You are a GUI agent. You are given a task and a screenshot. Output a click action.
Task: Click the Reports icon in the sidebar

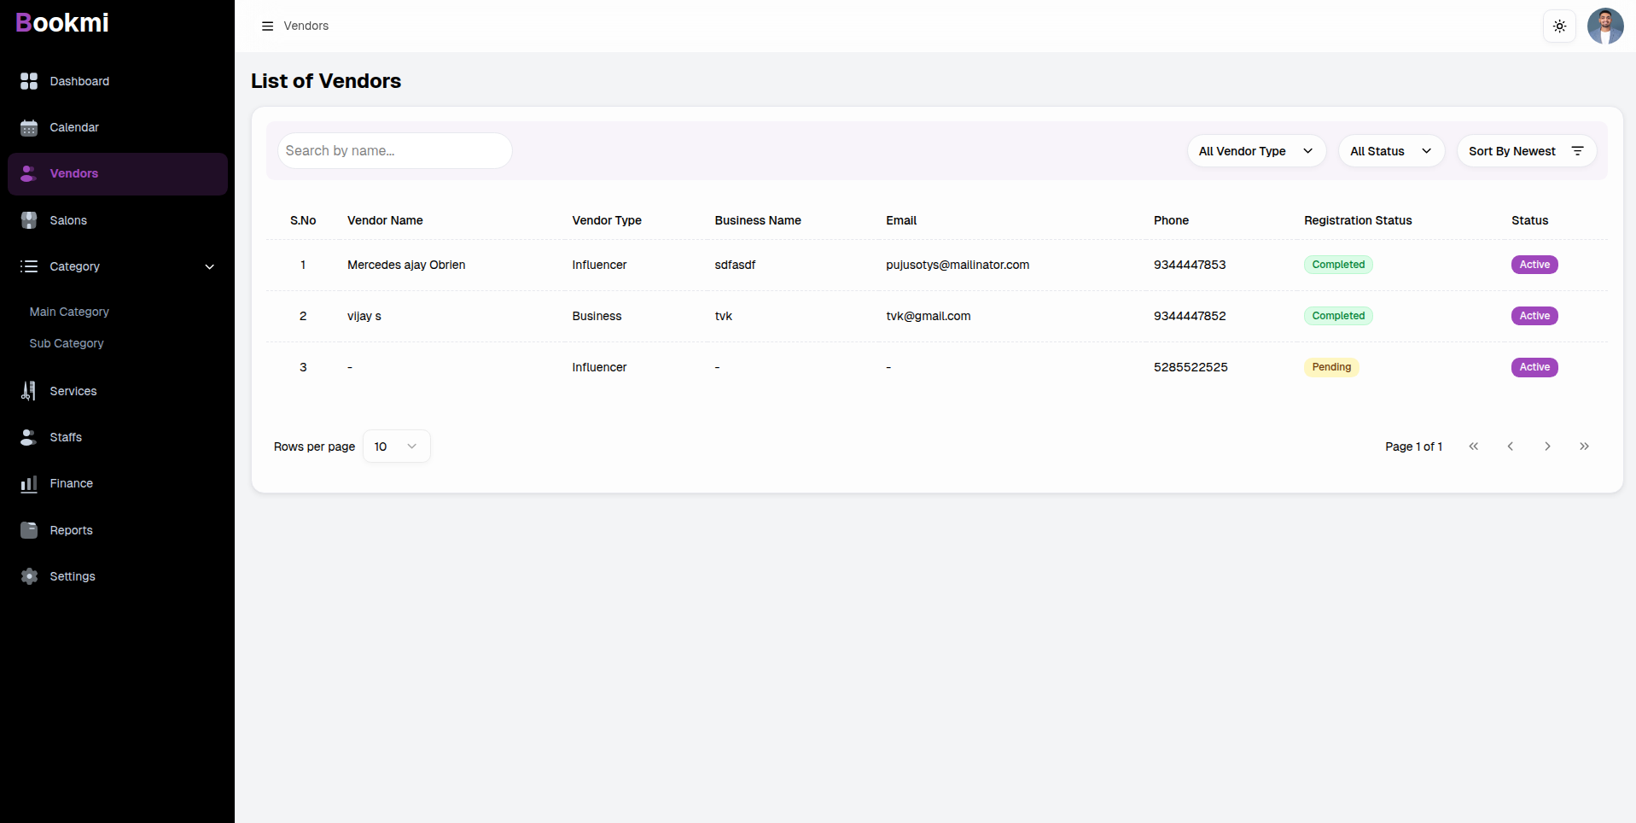tap(28, 530)
